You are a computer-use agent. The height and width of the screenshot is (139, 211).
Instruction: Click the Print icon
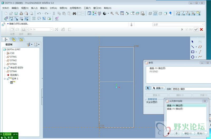point(21,13)
